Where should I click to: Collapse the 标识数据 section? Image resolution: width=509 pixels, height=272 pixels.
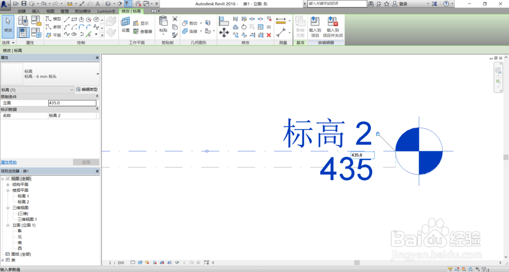point(97,109)
